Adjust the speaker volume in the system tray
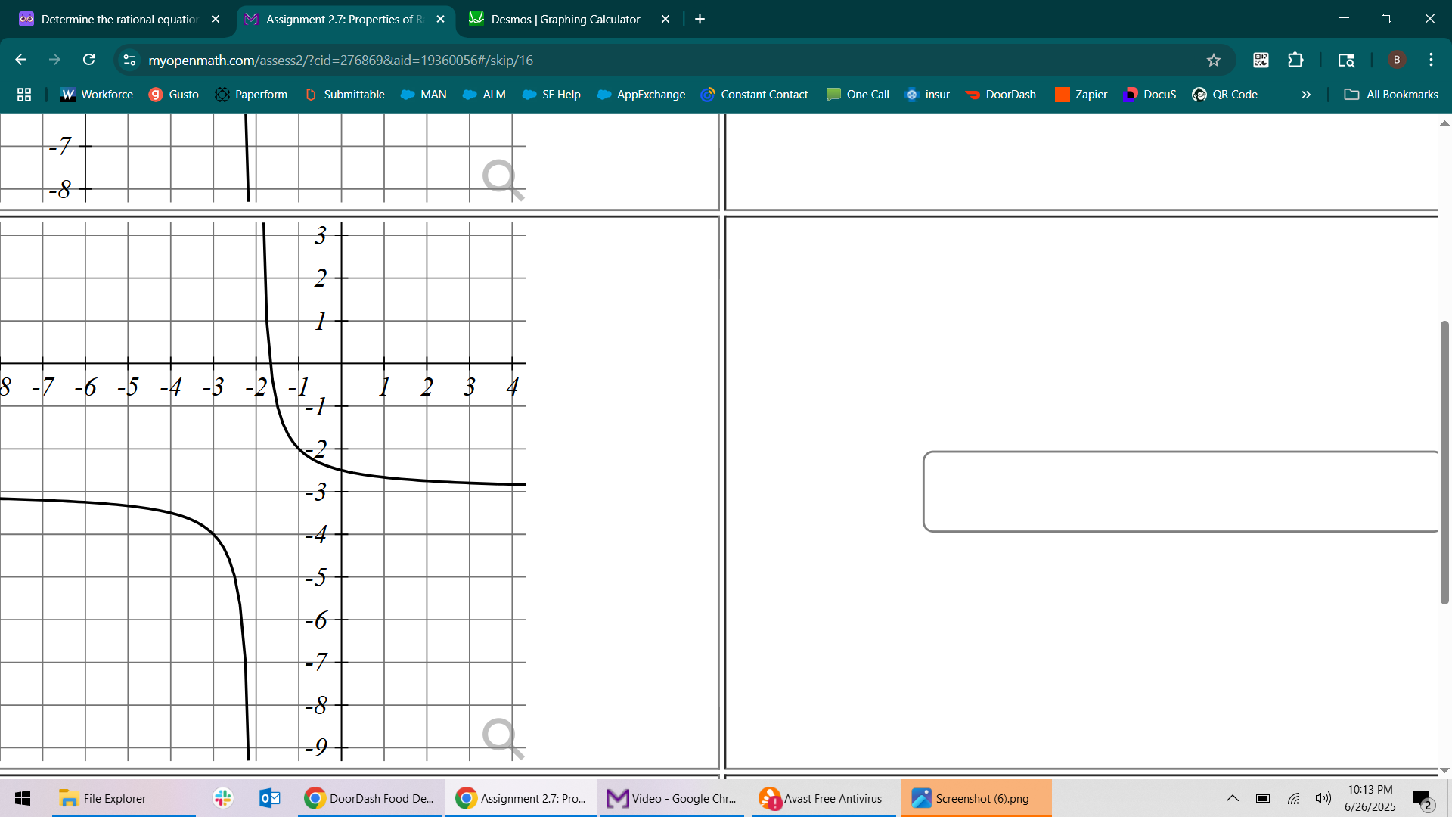Screen dimensions: 1452x817 tap(1323, 798)
